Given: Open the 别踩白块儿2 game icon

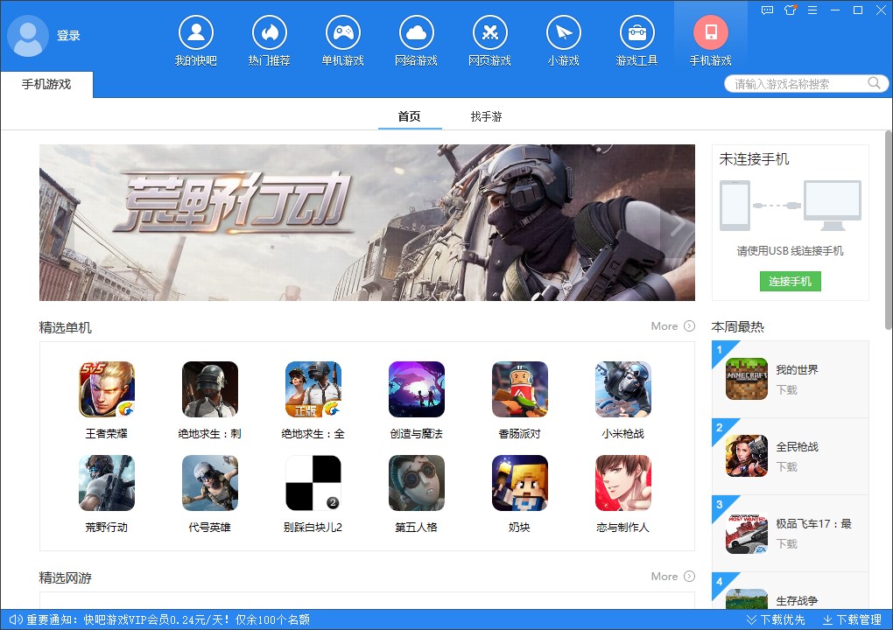Looking at the screenshot, I should 313,483.
